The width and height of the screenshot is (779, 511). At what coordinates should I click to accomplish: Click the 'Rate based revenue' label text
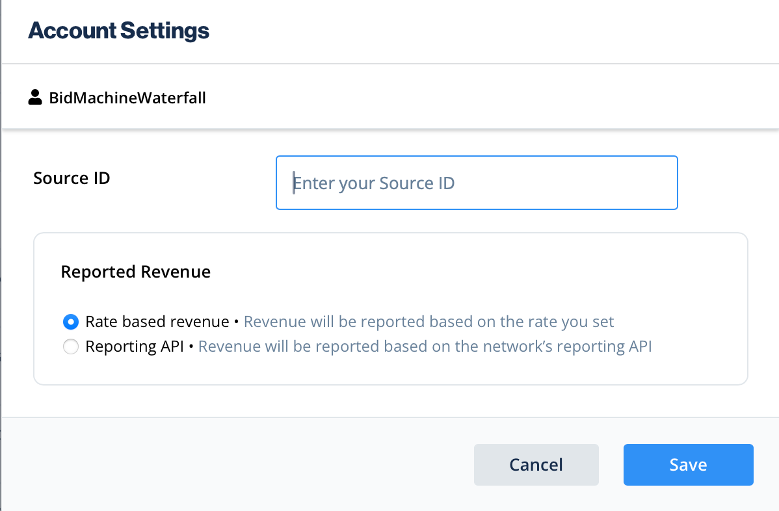157,322
